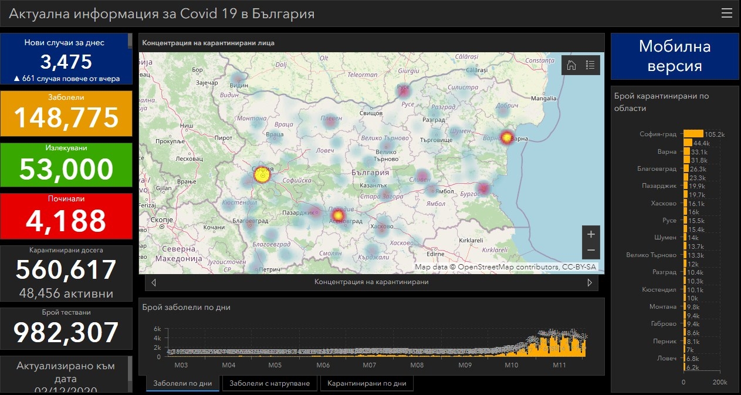Click the map home (default extent) icon
Image resolution: width=741 pixels, height=395 pixels.
[571, 65]
